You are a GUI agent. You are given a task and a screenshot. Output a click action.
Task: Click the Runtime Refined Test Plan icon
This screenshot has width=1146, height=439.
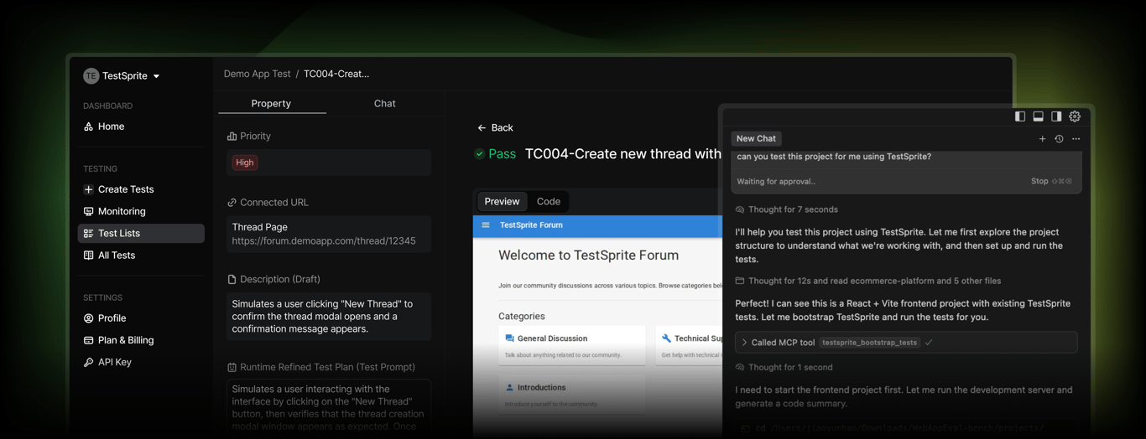(232, 367)
